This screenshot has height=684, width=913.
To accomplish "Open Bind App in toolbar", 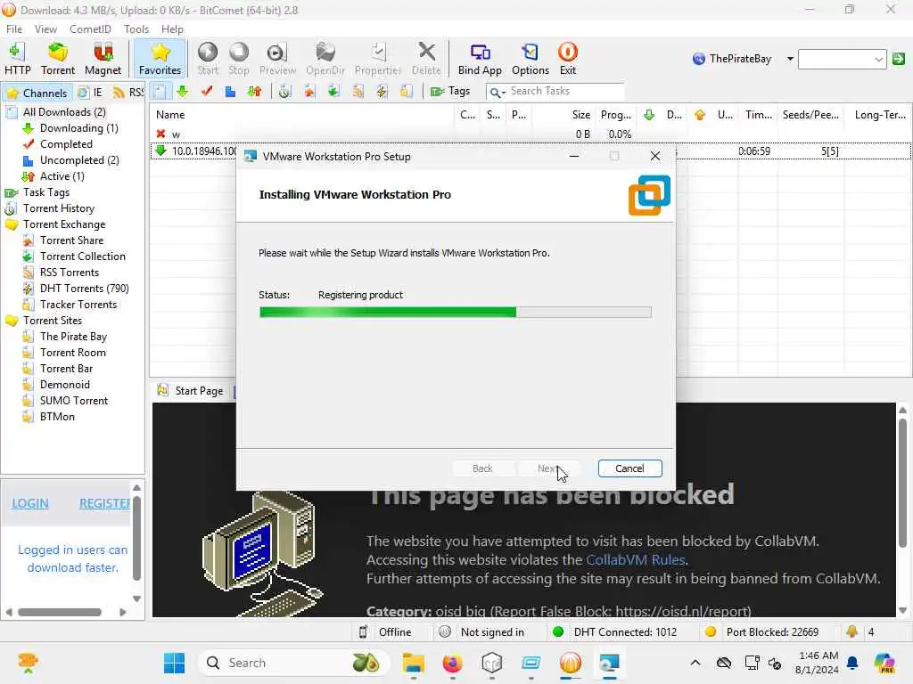I will pos(479,59).
